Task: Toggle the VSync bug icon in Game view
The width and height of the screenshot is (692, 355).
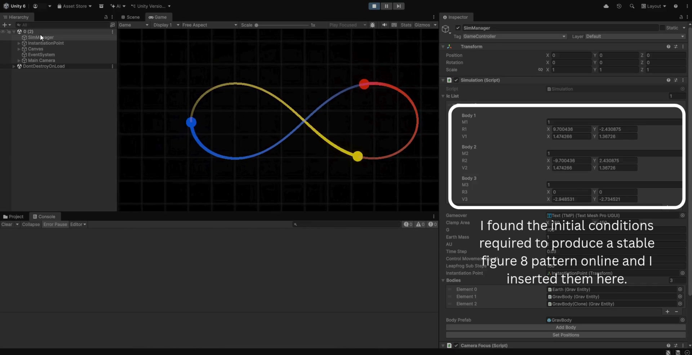Action: [373, 25]
